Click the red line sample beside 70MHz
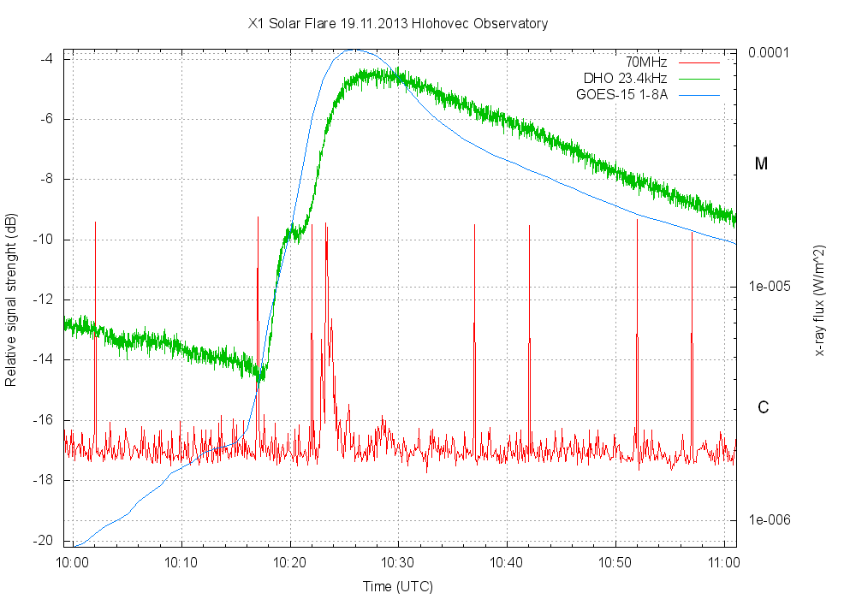This screenshot has height=599, width=856. coord(699,62)
